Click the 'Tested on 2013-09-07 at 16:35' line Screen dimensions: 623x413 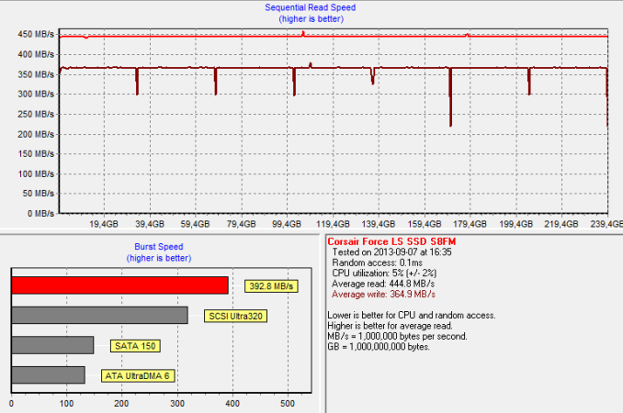[391, 252]
